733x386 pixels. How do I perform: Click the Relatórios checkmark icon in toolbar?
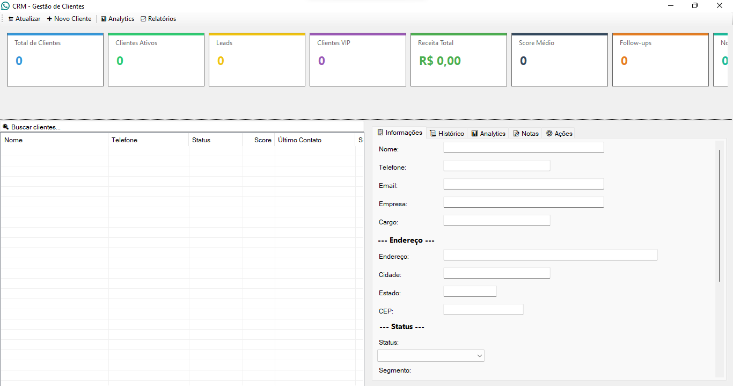coord(143,19)
